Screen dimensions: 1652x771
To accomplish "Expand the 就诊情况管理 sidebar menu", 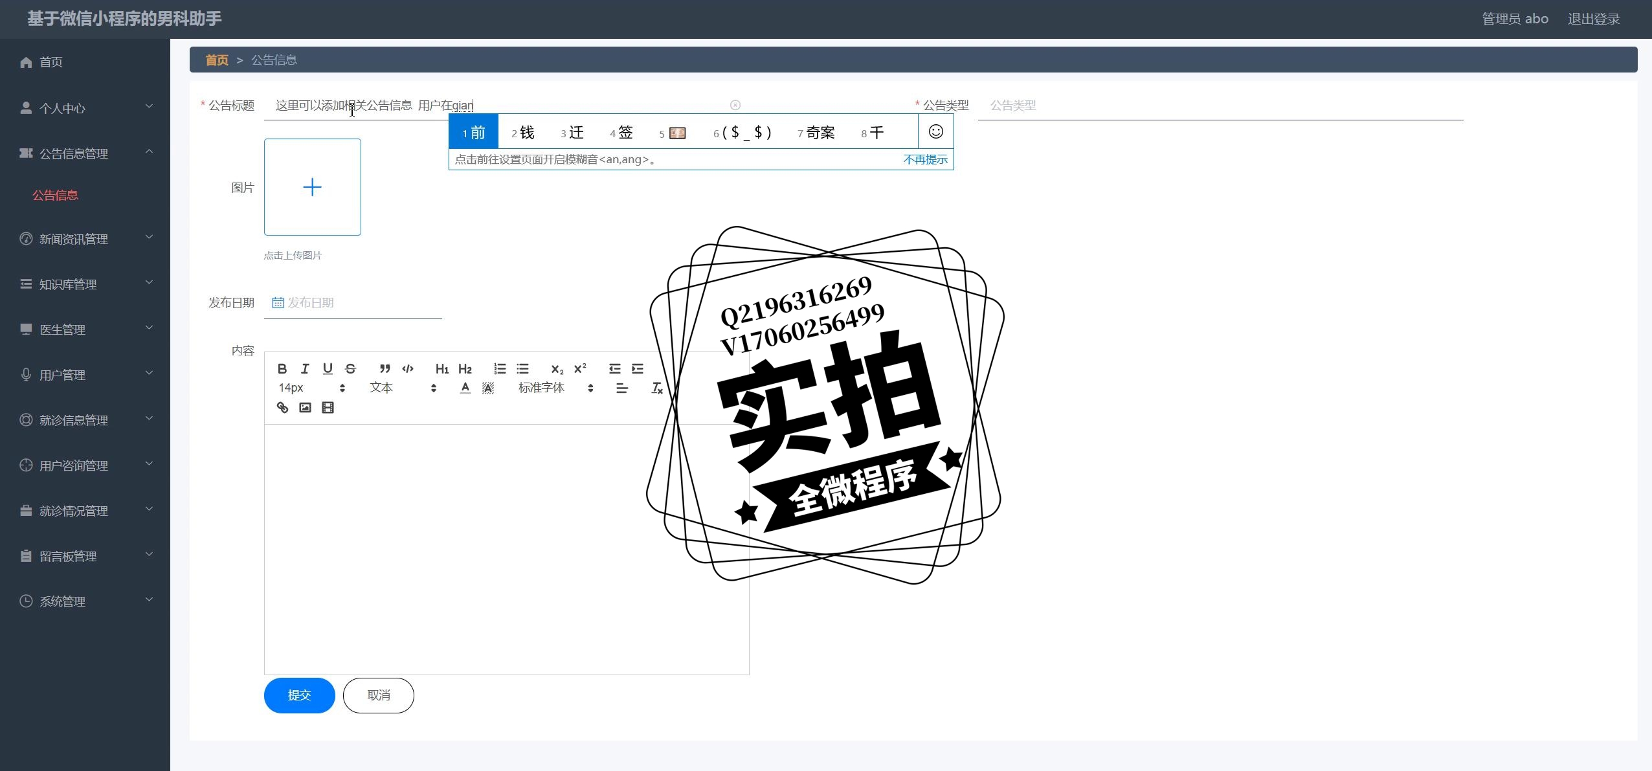I will click(85, 511).
